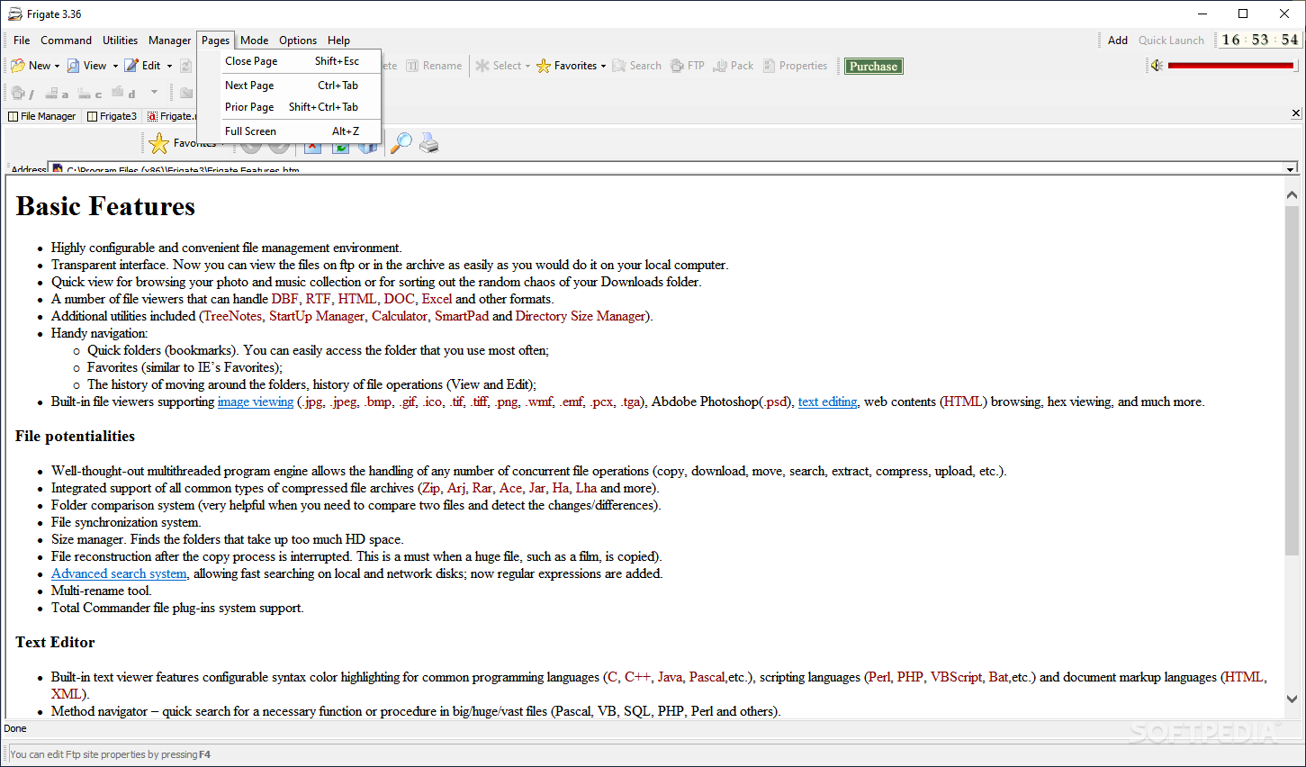Viewport: 1306px width, 767px height.
Task: Switch to the Frigate. page tab
Action: (171, 116)
